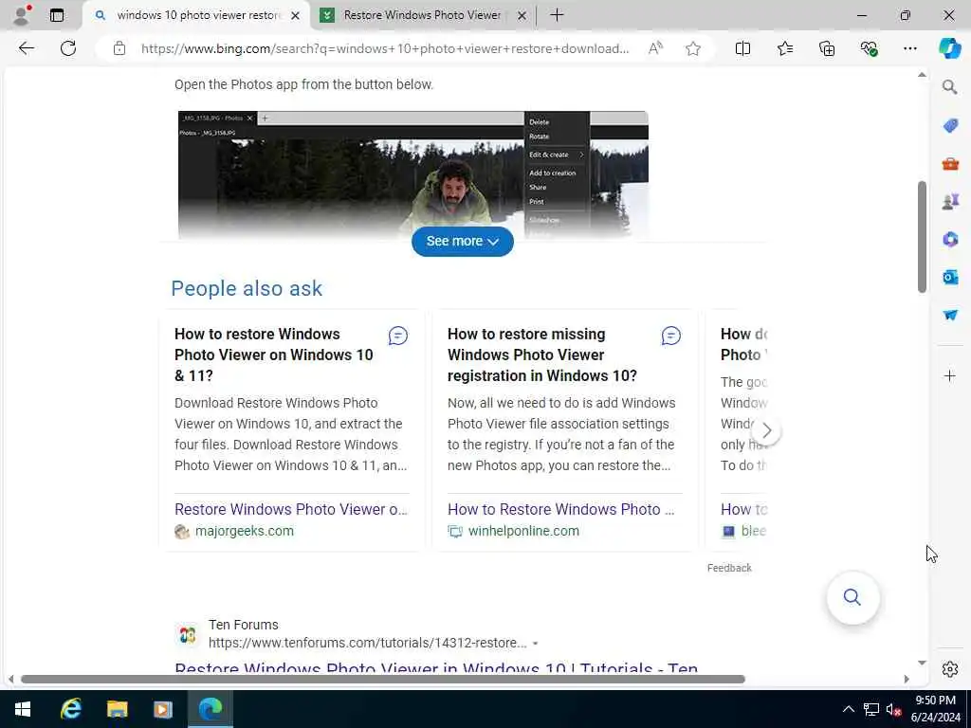Click the People also ask heading
971x728 pixels.
click(x=247, y=288)
